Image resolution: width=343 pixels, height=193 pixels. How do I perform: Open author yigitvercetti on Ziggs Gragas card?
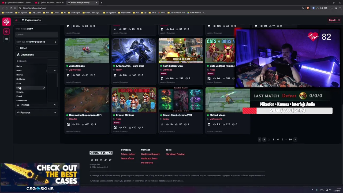point(75,70)
